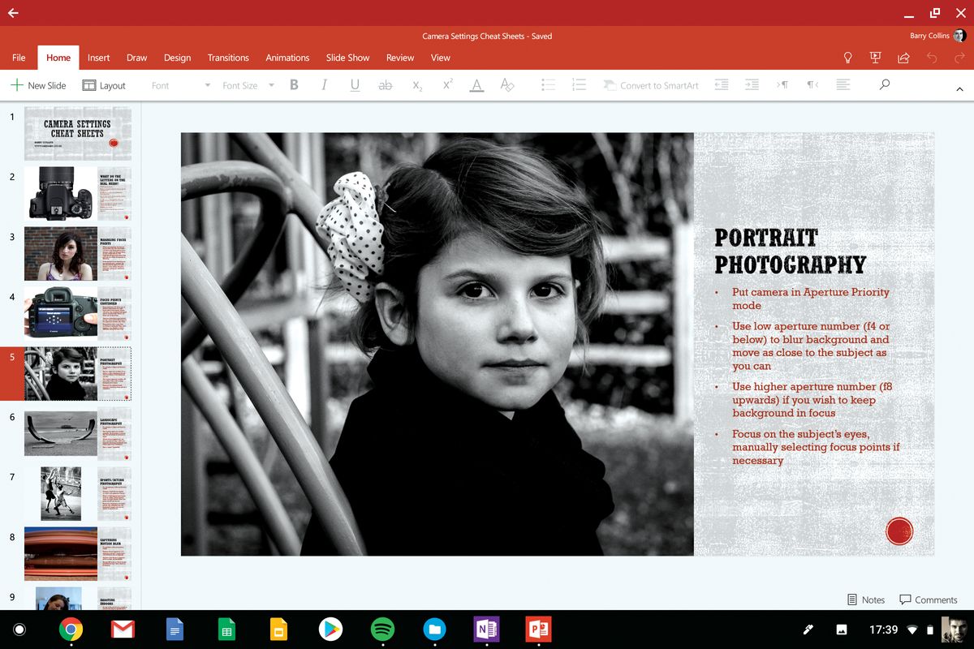
Task: Open the Font Size dropdown
Action: tap(271, 84)
